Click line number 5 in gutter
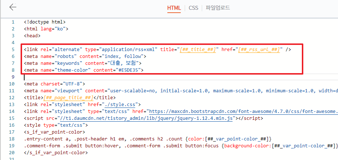This screenshot has width=338, height=160. click(x=13, y=50)
